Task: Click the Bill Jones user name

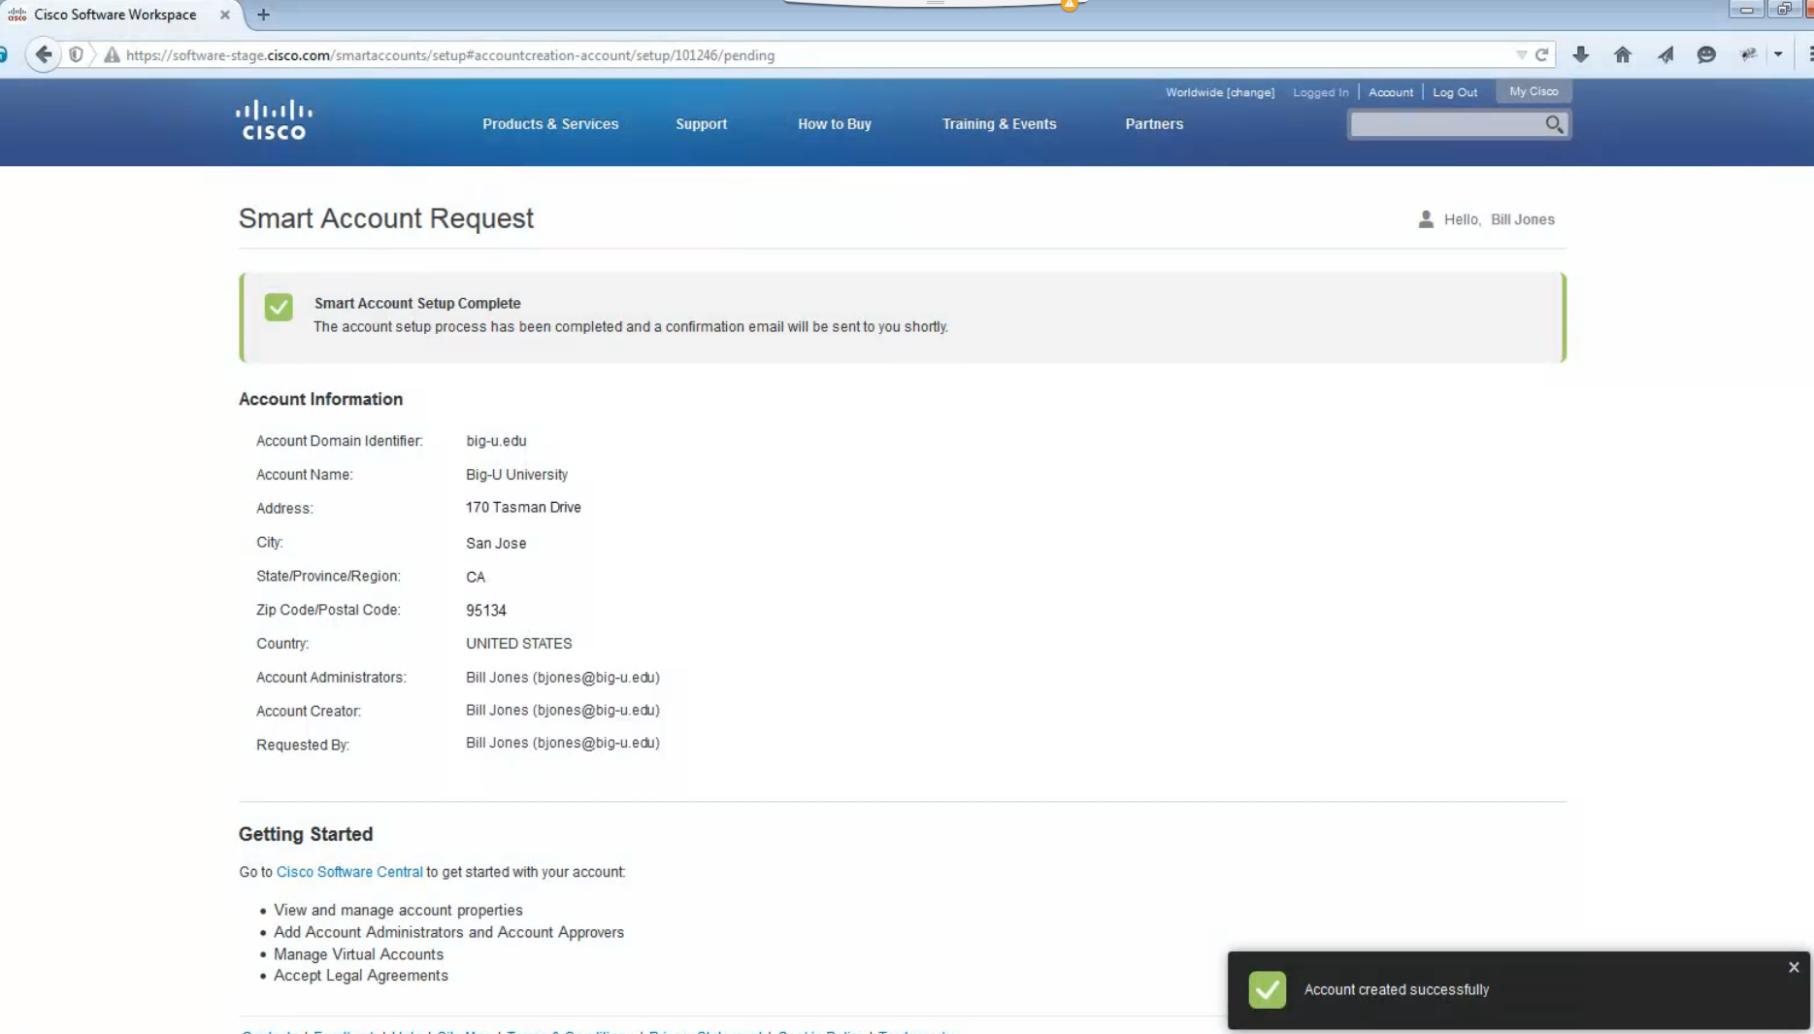Action: click(1522, 219)
